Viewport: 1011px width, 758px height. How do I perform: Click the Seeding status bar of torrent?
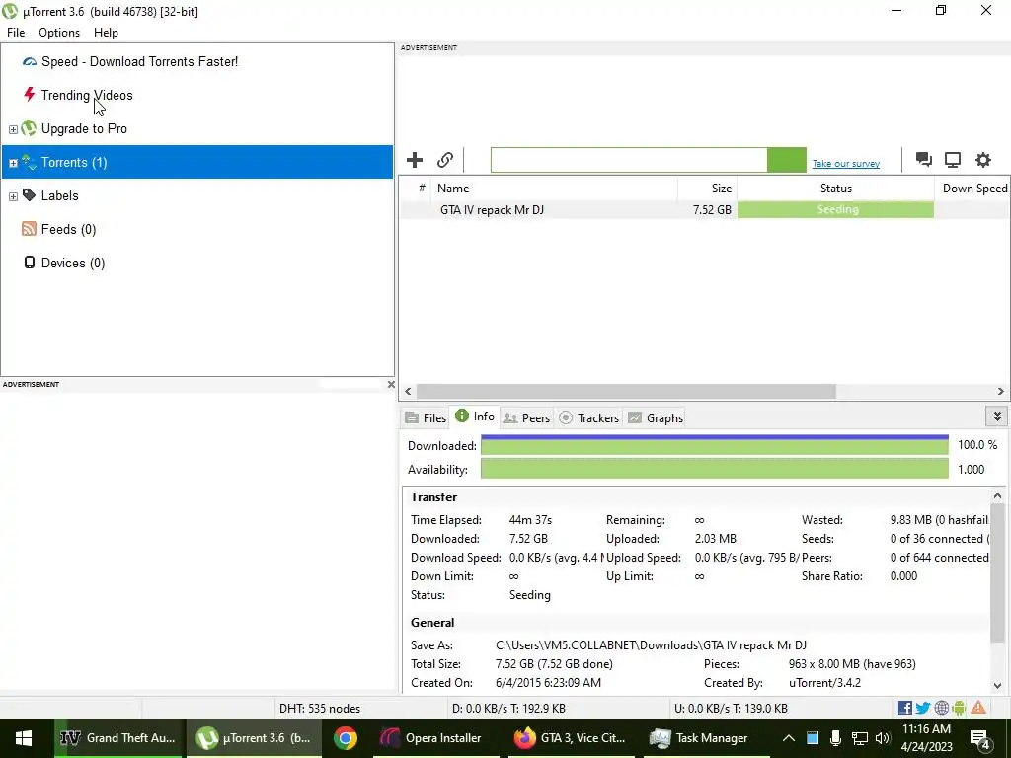click(835, 209)
